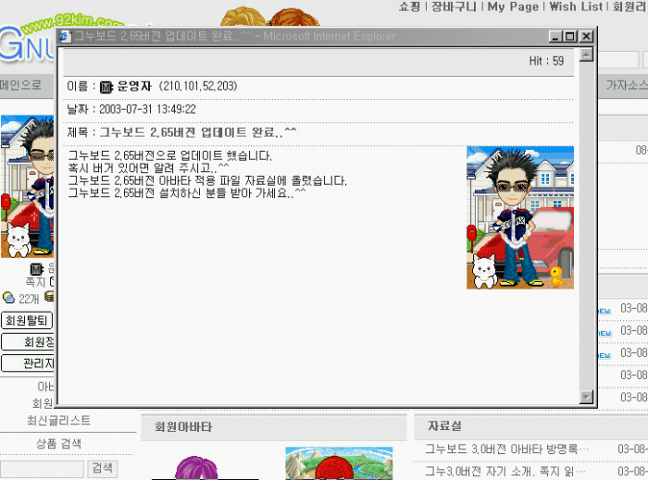Click the 검색 search button
The height and width of the screenshot is (480, 648).
pos(102,469)
